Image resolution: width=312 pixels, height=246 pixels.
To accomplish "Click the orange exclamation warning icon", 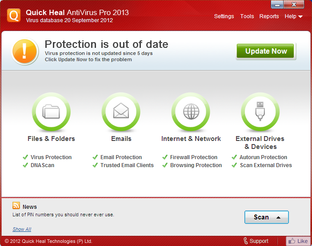I will [25, 51].
